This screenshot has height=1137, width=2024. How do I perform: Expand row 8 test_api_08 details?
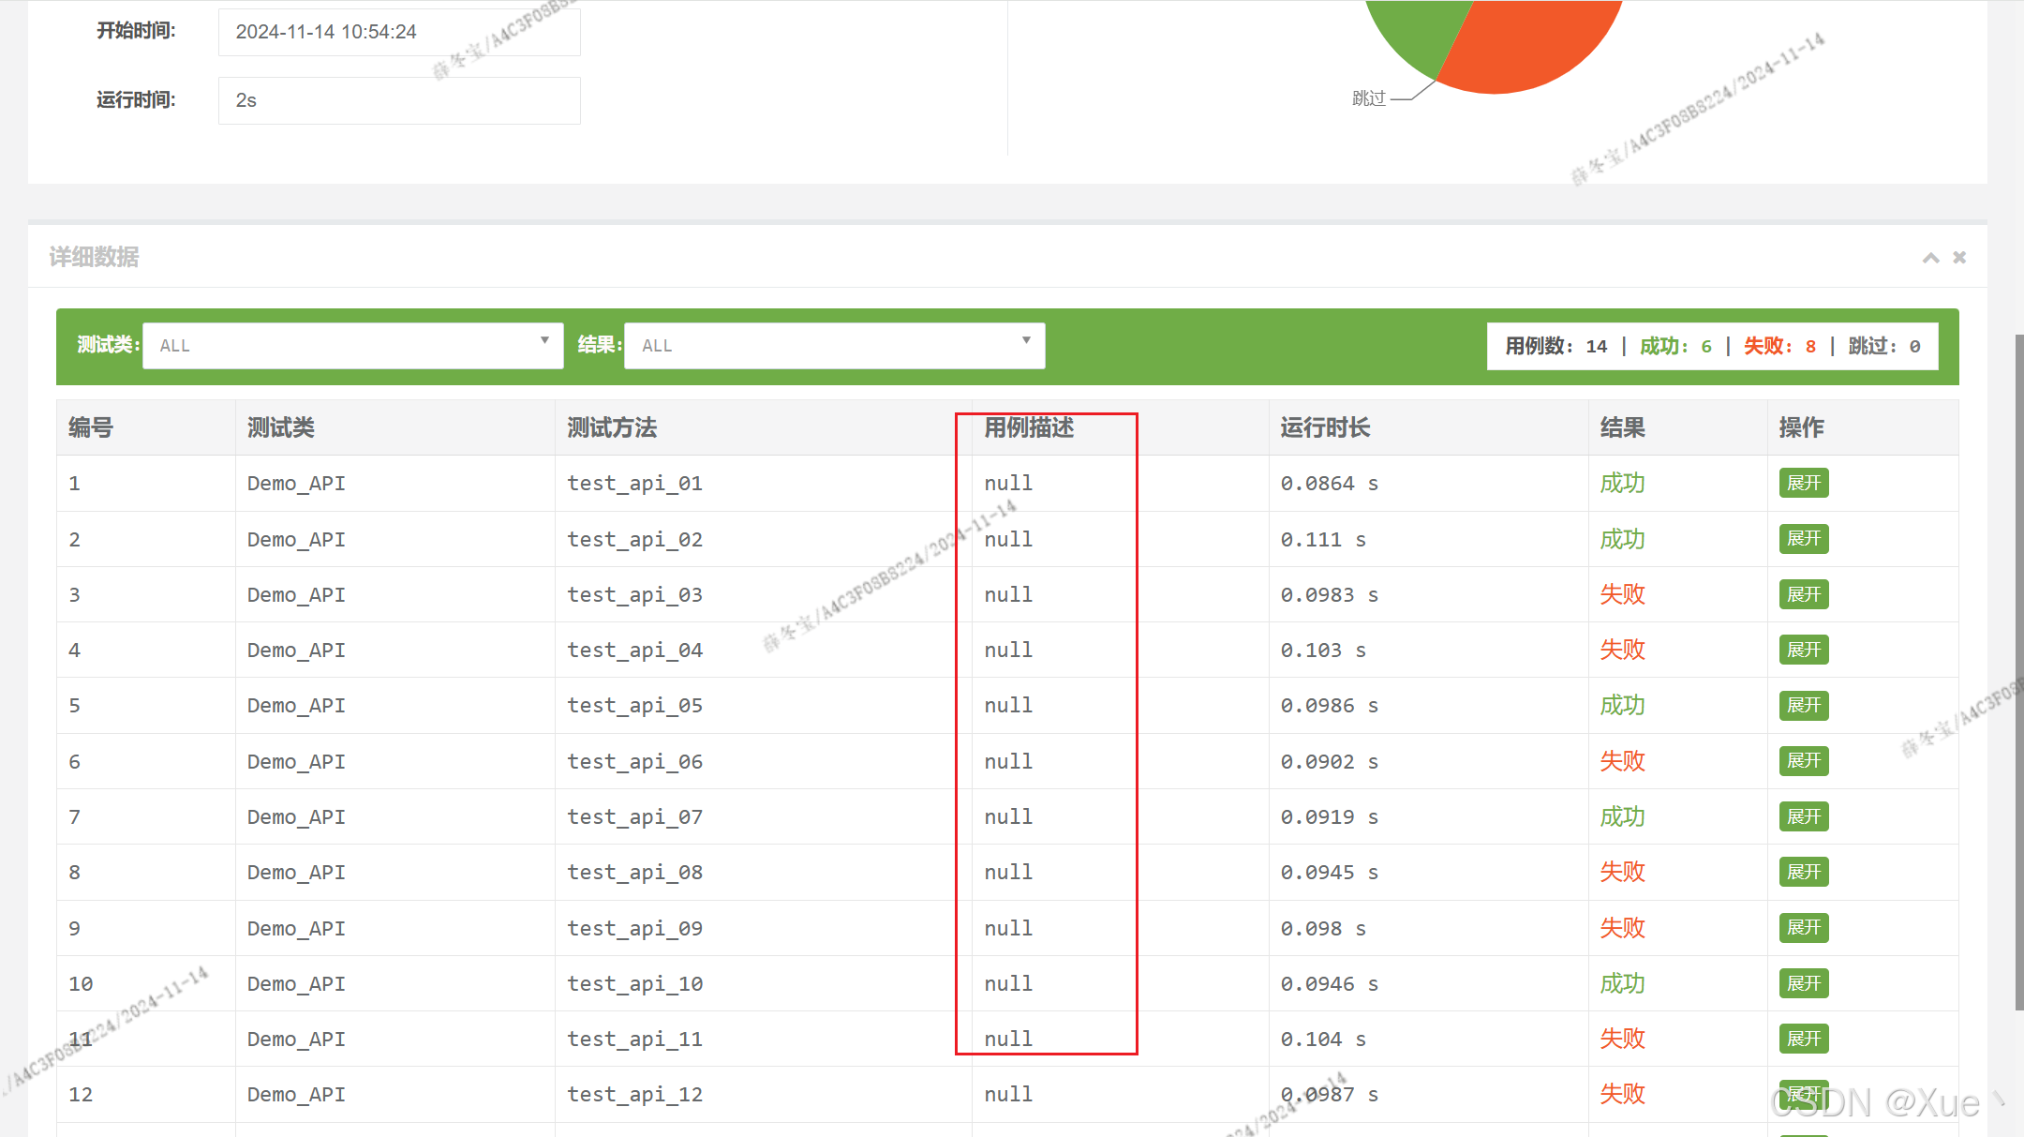click(1803, 872)
